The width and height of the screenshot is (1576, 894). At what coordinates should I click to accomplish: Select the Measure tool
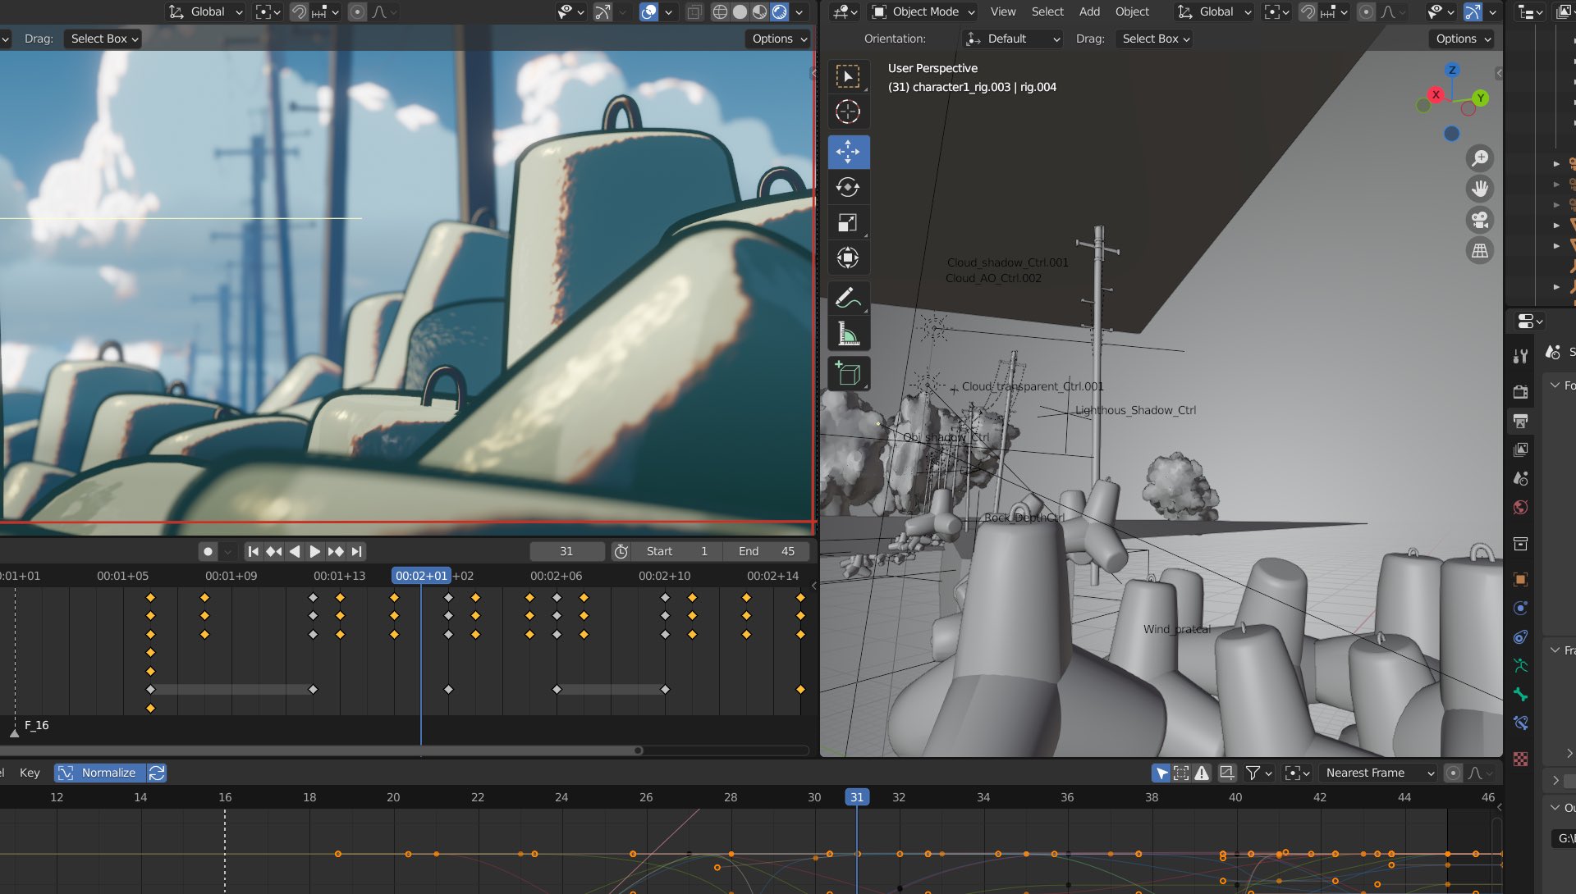click(848, 334)
